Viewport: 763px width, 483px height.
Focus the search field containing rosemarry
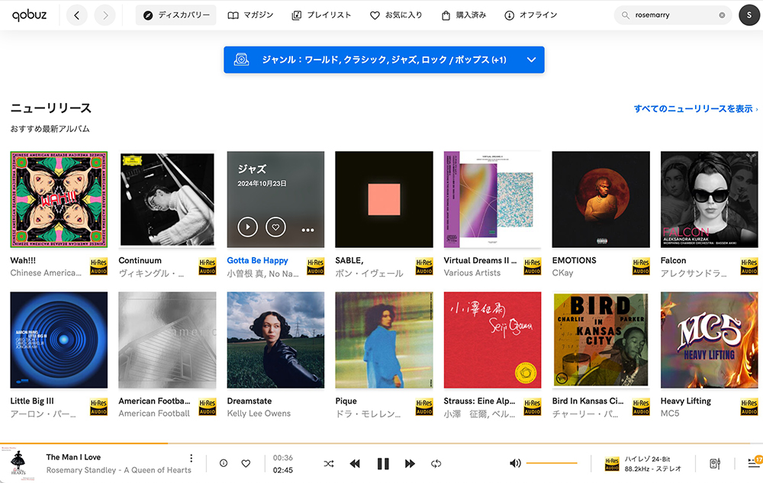point(674,15)
